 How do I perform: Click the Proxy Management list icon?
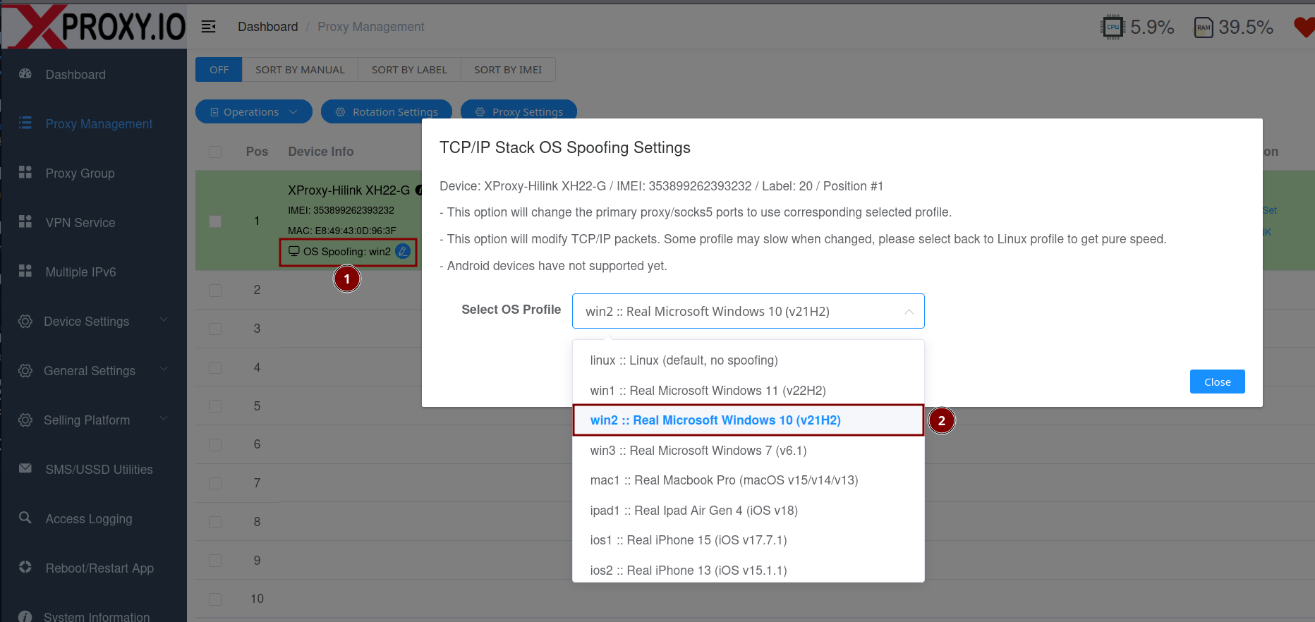(25, 123)
